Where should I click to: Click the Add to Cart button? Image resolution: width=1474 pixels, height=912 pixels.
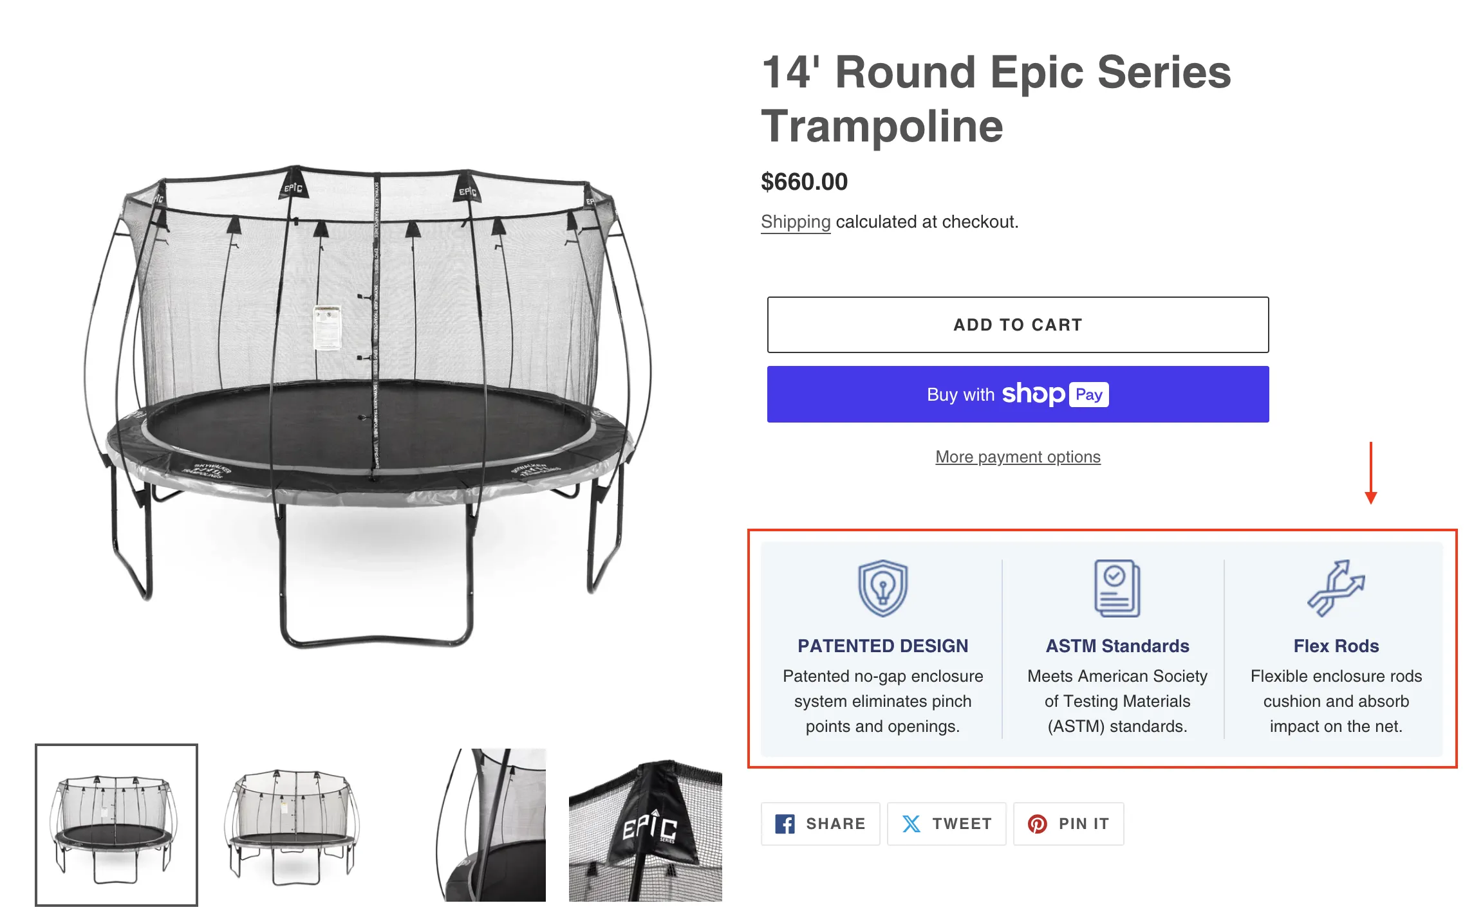(x=1017, y=325)
